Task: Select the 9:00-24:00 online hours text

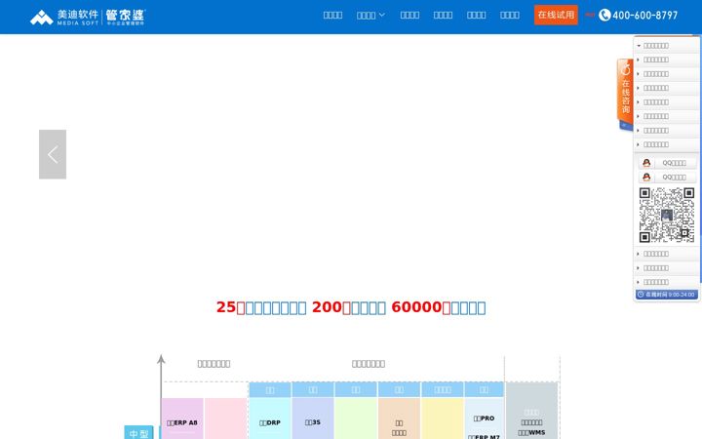Action: tap(681, 295)
